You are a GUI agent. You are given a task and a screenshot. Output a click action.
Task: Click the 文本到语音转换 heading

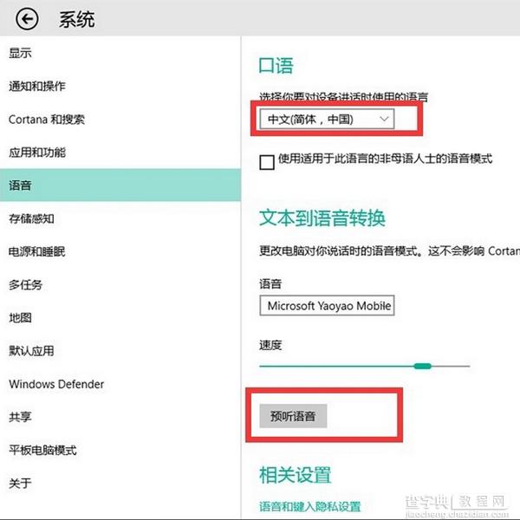pos(322,218)
